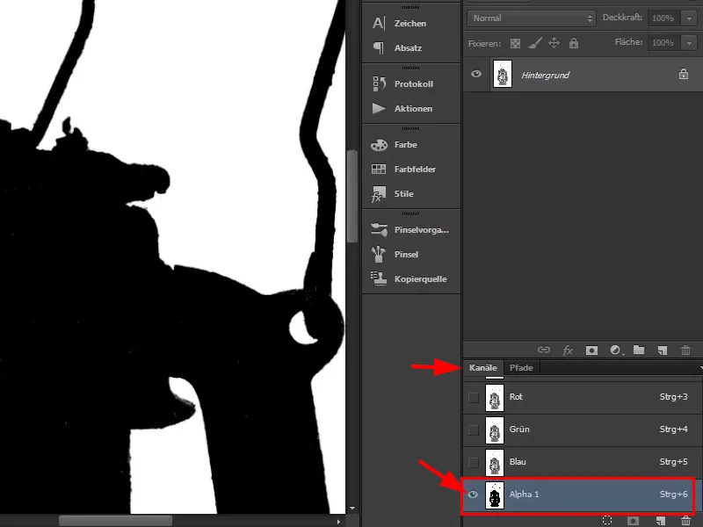Create a new layer group folder
The height and width of the screenshot is (527, 703).
639,350
